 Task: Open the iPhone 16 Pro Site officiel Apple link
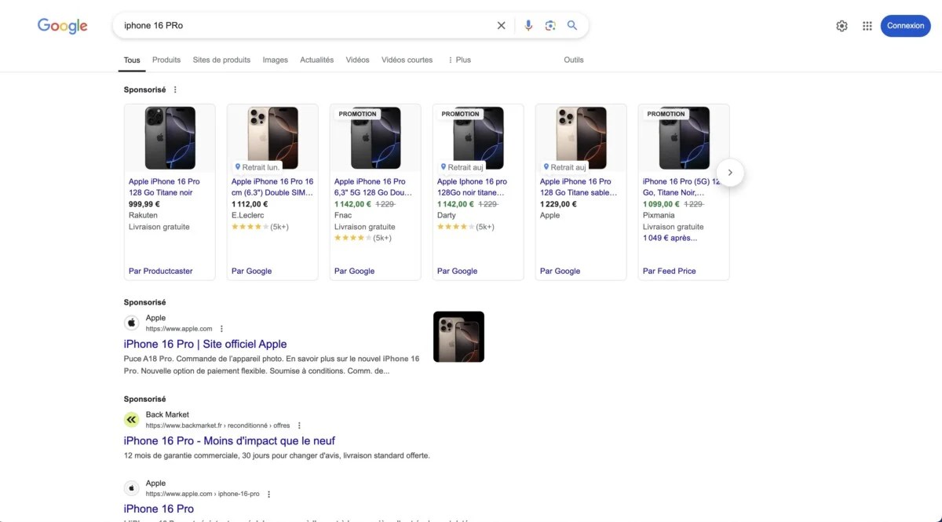205,344
